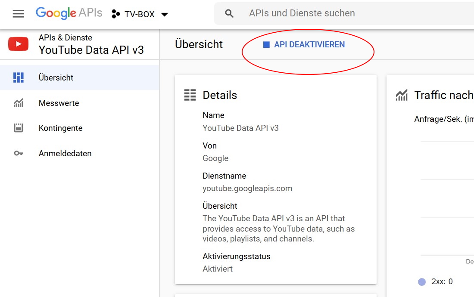Click the API DEAKTIVIEREN button
Screen dimensions: 474x297
(304, 45)
